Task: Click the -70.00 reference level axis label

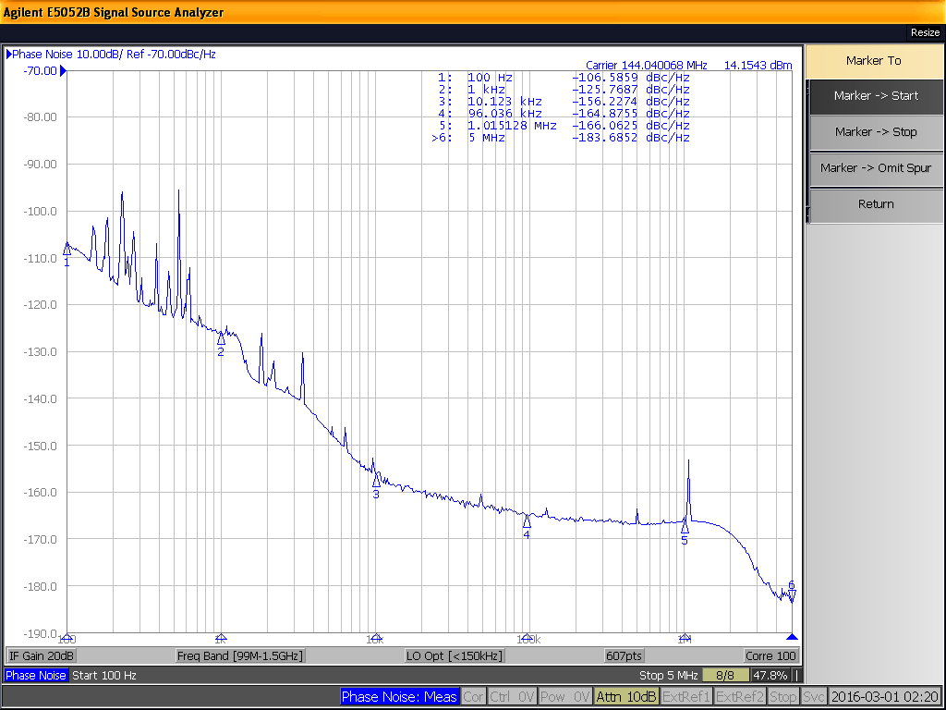Action: [x=40, y=71]
